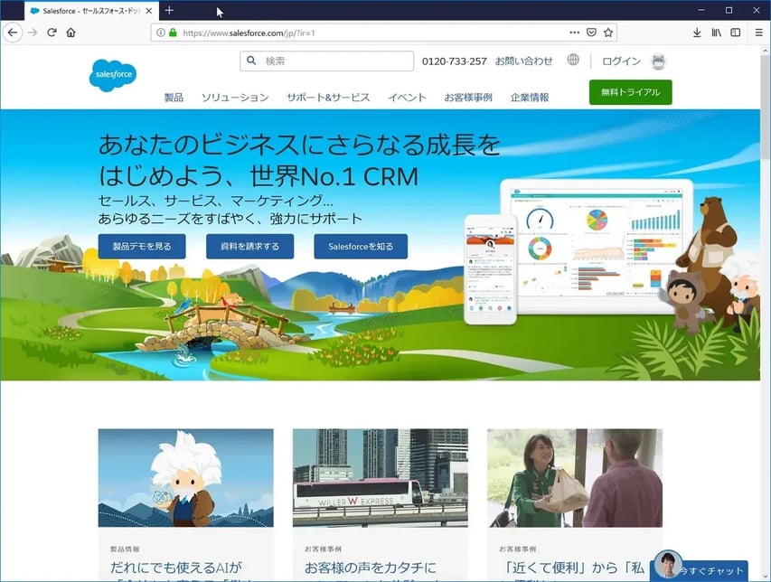The height and width of the screenshot is (582, 771).
Task: Reload the current page
Action: (52, 33)
